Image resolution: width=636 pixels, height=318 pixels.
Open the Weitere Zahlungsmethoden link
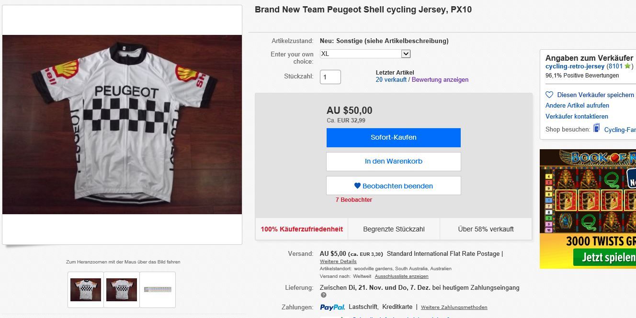point(454,307)
